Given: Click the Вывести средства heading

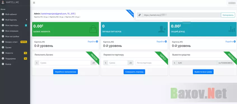Looking at the screenshot, I should [x=181, y=55].
